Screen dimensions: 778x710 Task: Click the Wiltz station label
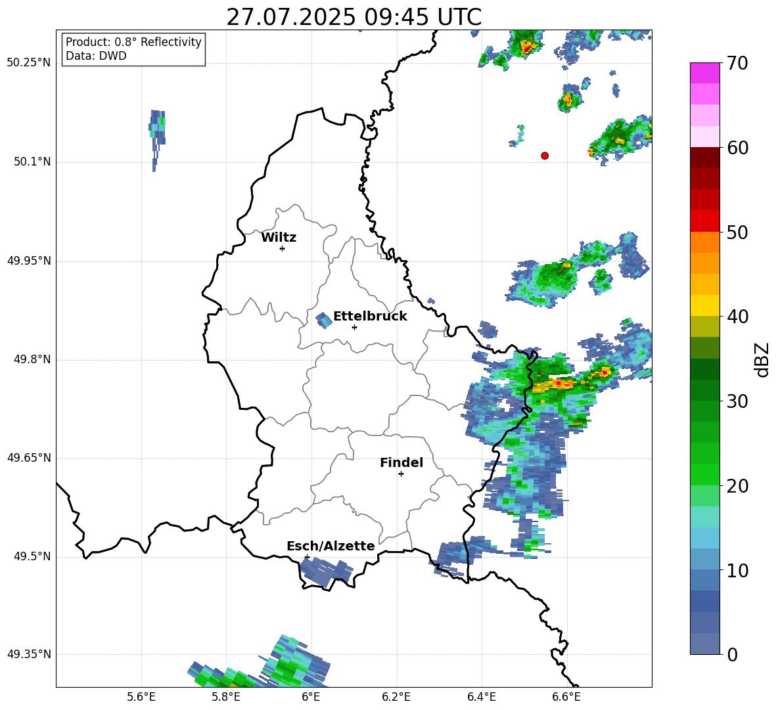tap(279, 238)
